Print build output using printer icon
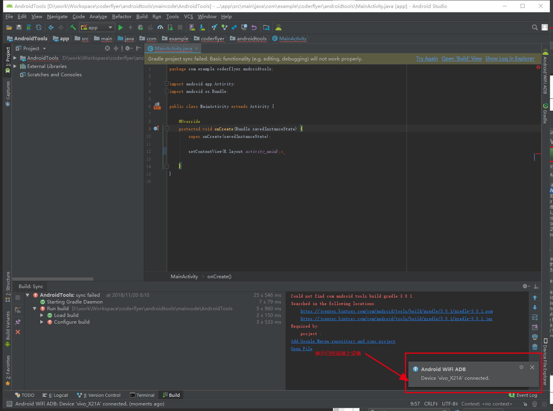This screenshot has width=553, height=411. (535, 337)
